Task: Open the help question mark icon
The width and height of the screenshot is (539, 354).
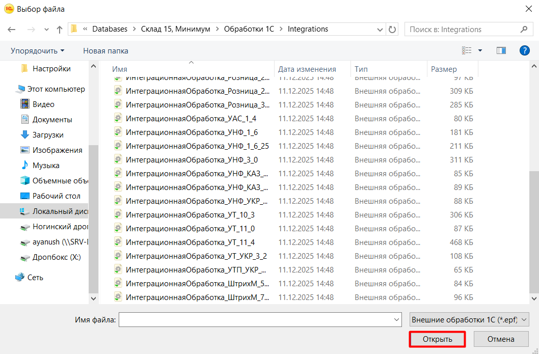Action: (x=525, y=51)
